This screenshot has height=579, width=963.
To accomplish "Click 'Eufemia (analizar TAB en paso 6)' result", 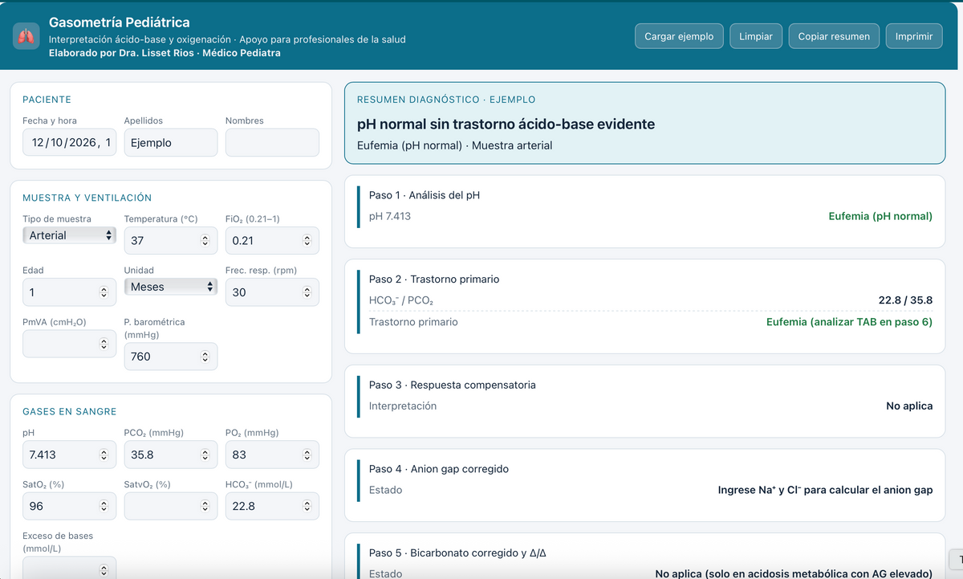I will pyautogui.click(x=850, y=322).
